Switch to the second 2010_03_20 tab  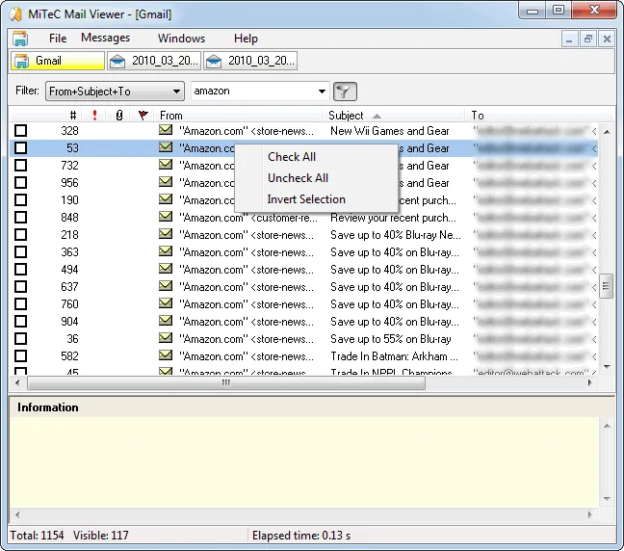coord(250,61)
